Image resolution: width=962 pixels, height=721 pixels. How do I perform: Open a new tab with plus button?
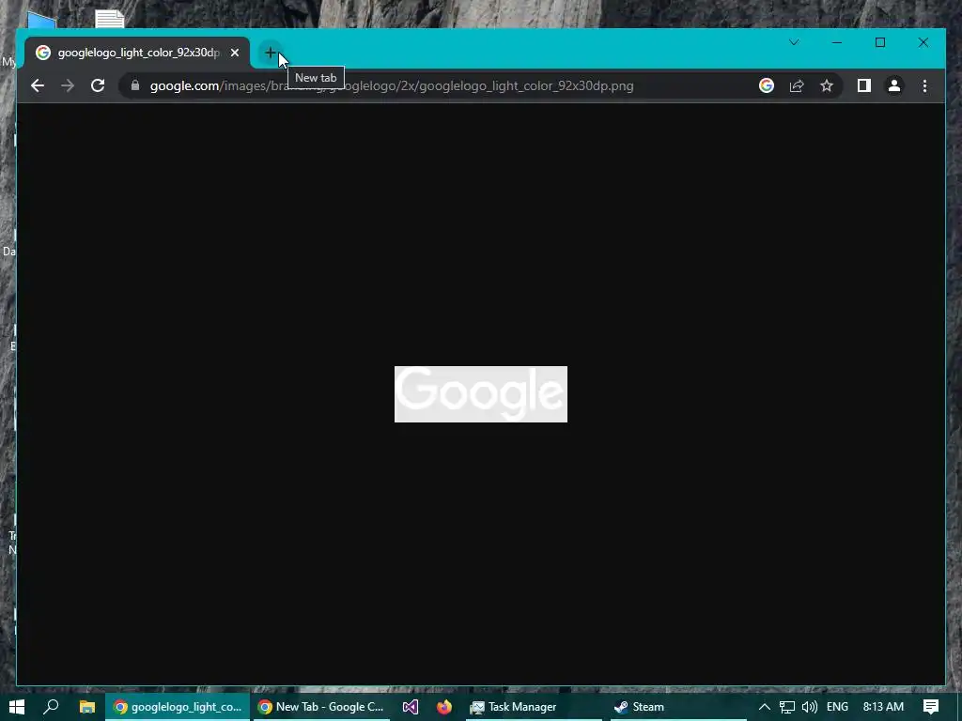pyautogui.click(x=270, y=53)
